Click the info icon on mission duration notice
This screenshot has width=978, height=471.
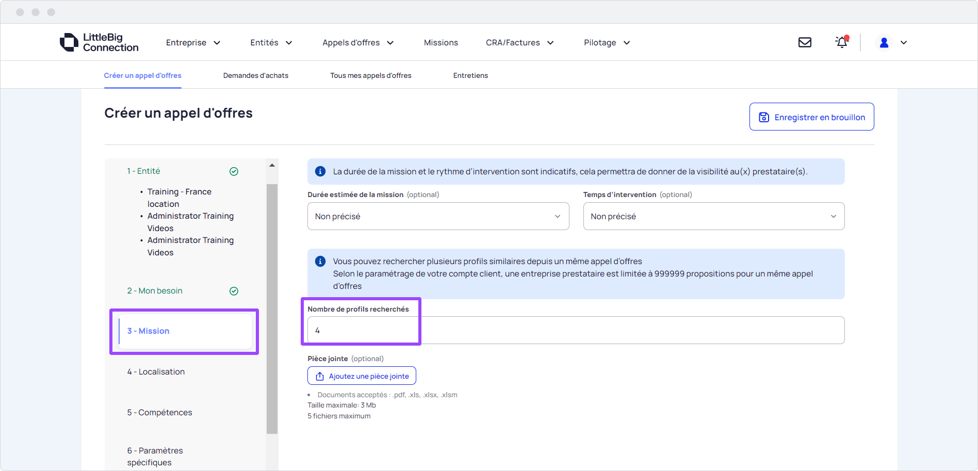click(320, 171)
